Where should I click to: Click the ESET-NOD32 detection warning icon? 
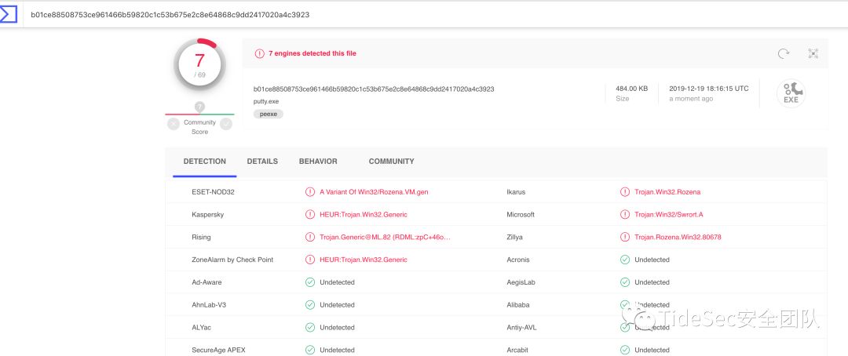tap(310, 191)
